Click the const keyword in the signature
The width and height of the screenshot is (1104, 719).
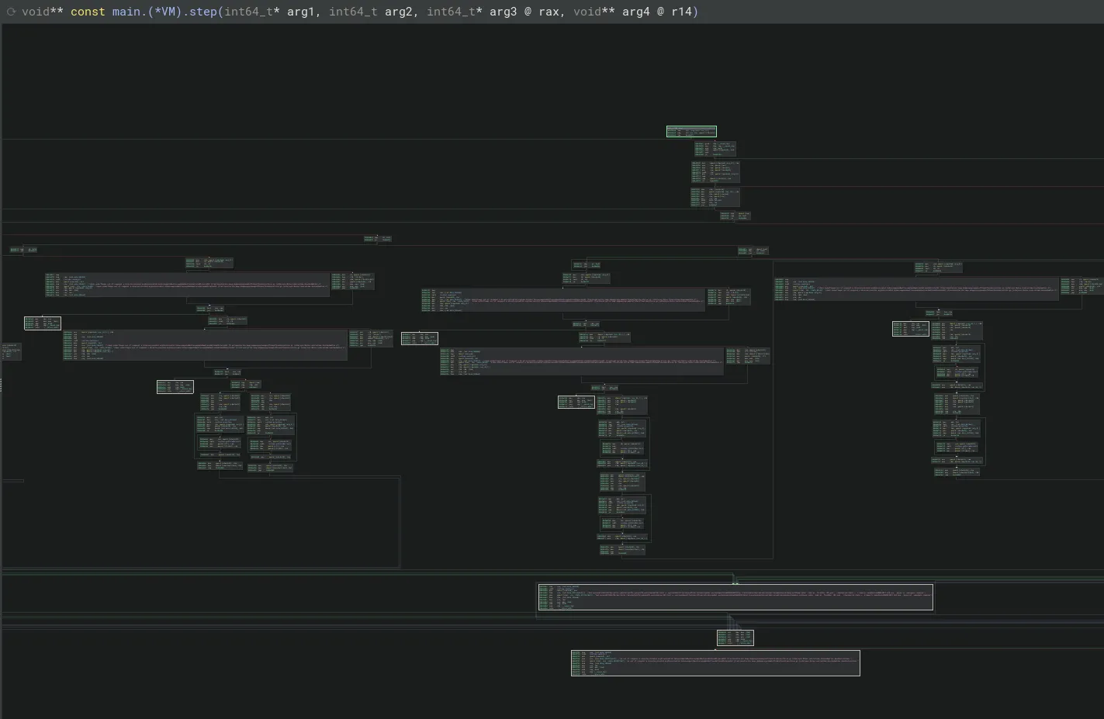pyautogui.click(x=88, y=12)
